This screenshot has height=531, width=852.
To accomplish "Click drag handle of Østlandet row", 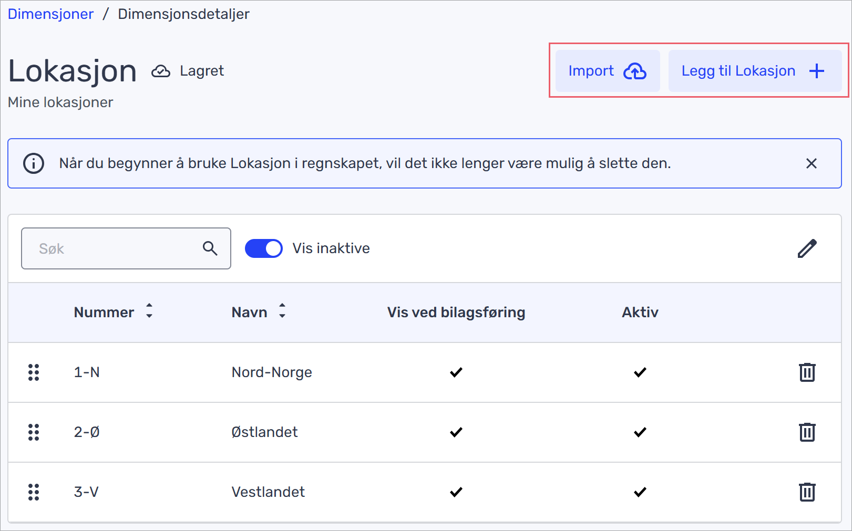I will click(34, 432).
